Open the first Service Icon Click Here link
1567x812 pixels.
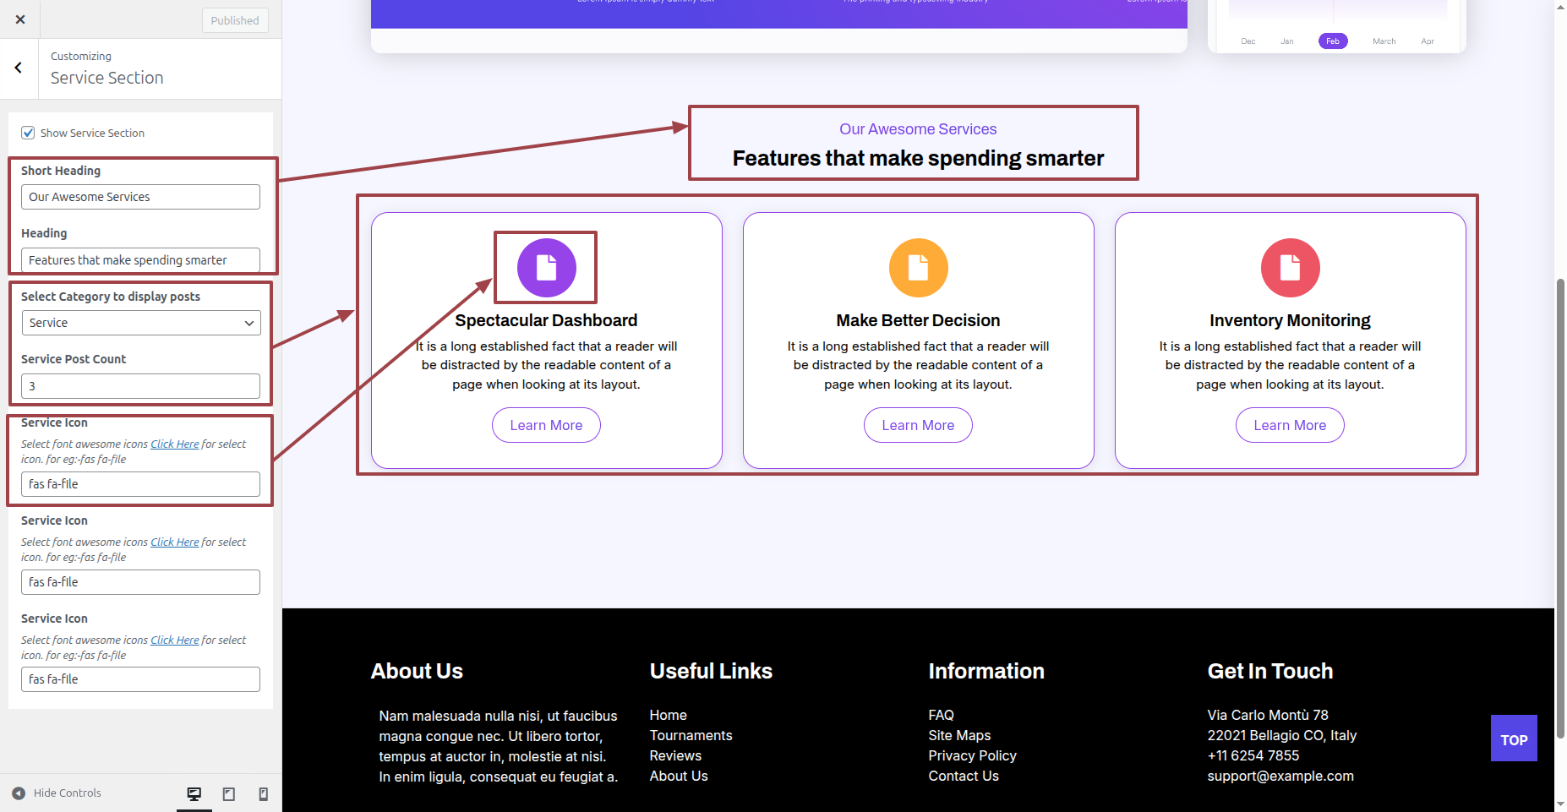175,444
